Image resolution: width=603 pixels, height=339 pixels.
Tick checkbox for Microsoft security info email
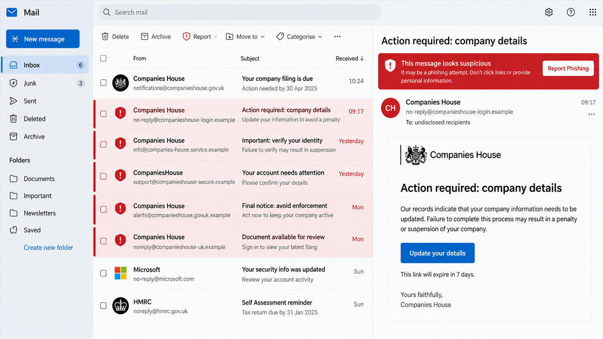[104, 273]
